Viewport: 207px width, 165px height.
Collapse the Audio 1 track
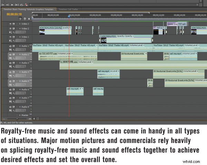click(x=20, y=46)
